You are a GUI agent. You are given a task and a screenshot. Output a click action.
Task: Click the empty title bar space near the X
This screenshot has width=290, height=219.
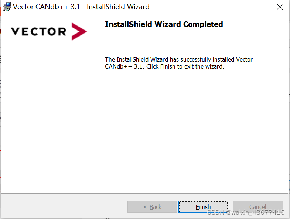click(213, 7)
